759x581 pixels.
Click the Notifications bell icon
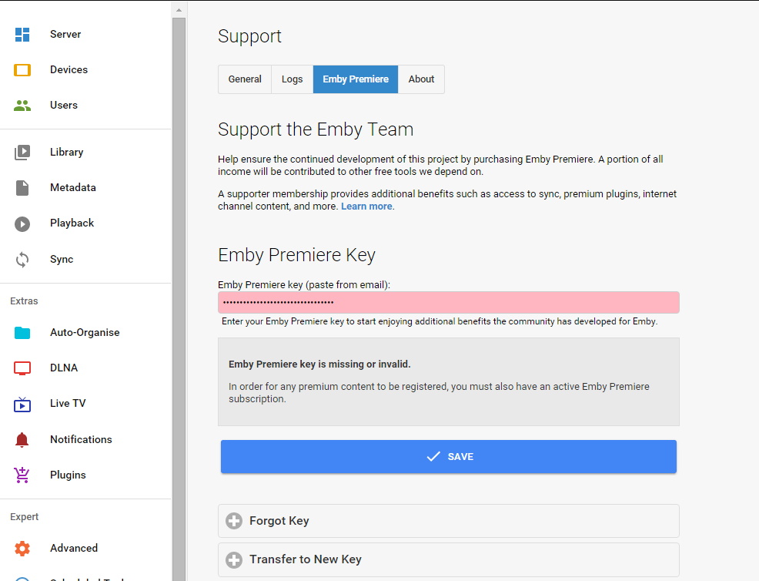tap(22, 440)
